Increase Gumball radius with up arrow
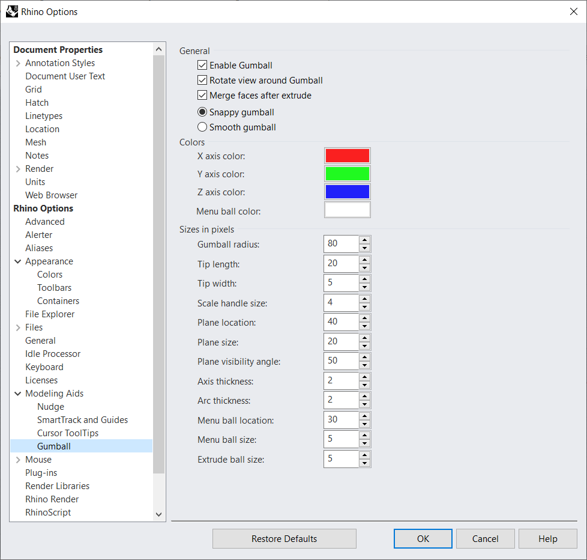The height and width of the screenshot is (560, 587). (364, 240)
